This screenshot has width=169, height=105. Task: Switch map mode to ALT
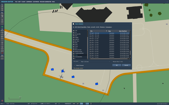pyautogui.click(x=81, y=104)
